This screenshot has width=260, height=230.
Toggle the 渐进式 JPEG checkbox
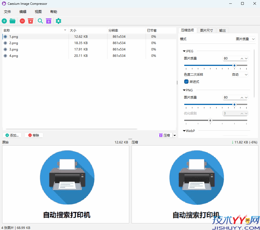tap(186, 82)
